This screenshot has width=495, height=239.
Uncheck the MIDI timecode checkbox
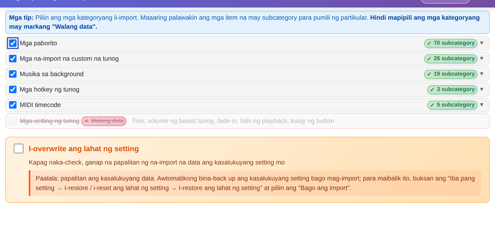[13, 105]
